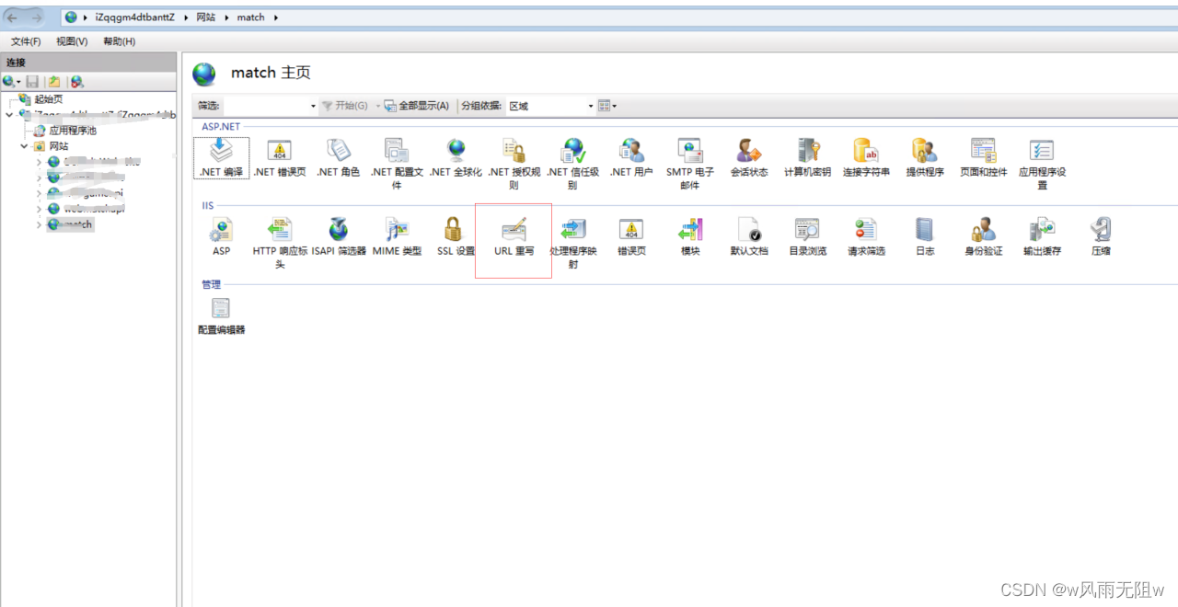Select the 网站 node in the tree

[58, 146]
